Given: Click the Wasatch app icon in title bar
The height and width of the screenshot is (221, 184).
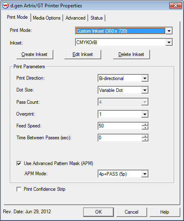Looking at the screenshot, I should [5, 6].
